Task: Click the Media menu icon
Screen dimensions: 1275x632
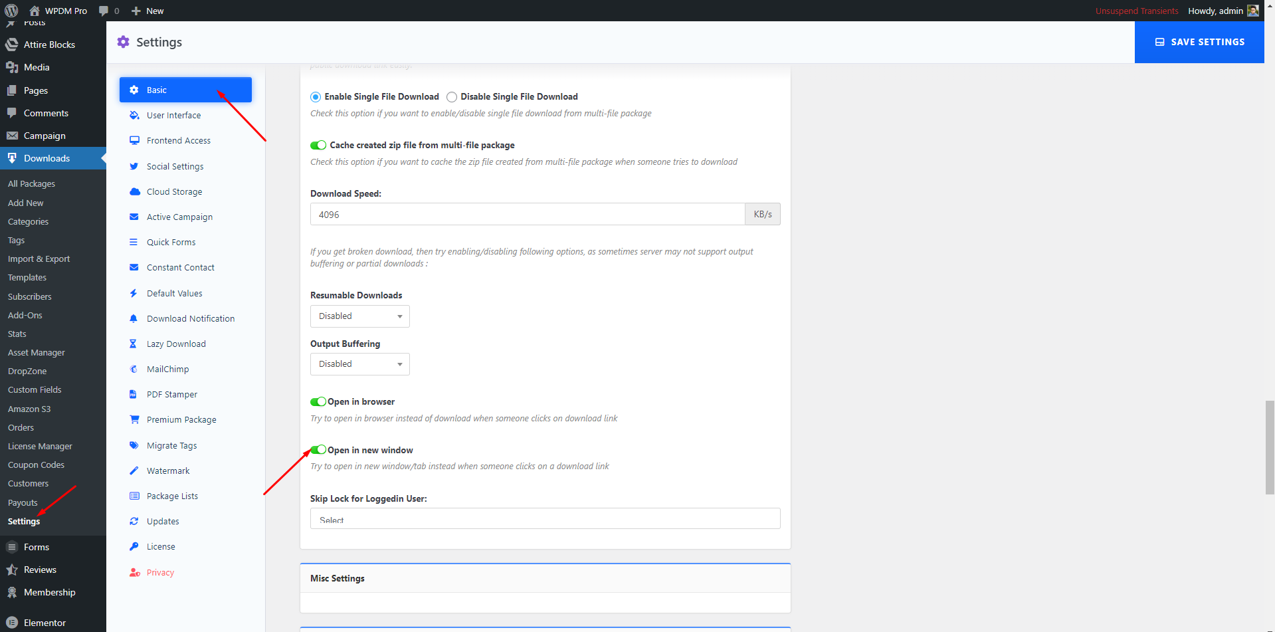Action: pyautogui.click(x=12, y=67)
